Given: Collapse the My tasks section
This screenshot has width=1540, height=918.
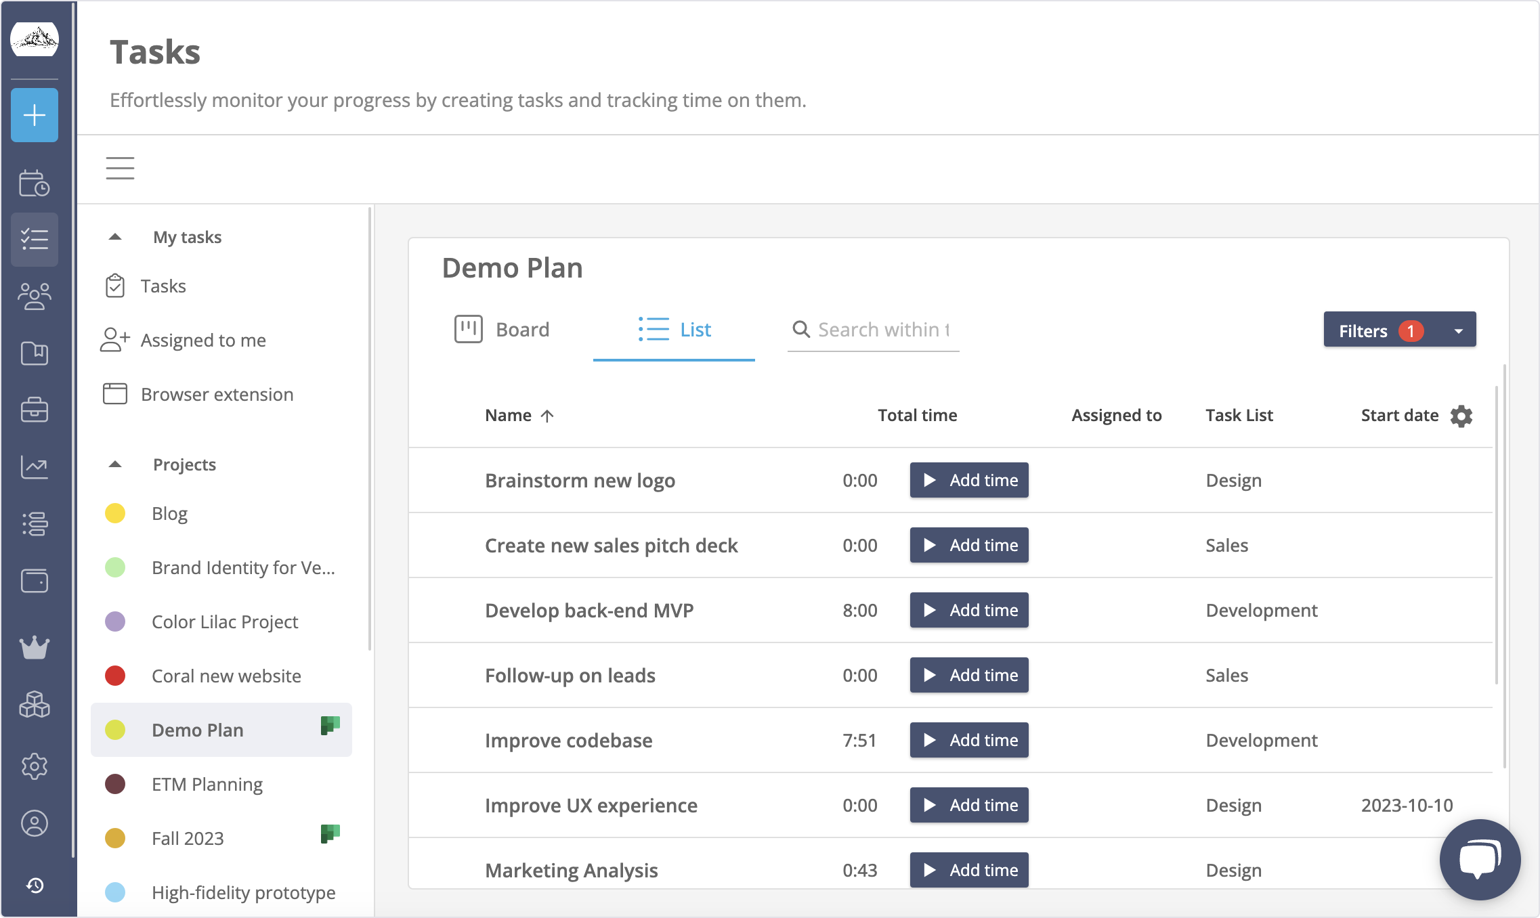Looking at the screenshot, I should (x=115, y=236).
